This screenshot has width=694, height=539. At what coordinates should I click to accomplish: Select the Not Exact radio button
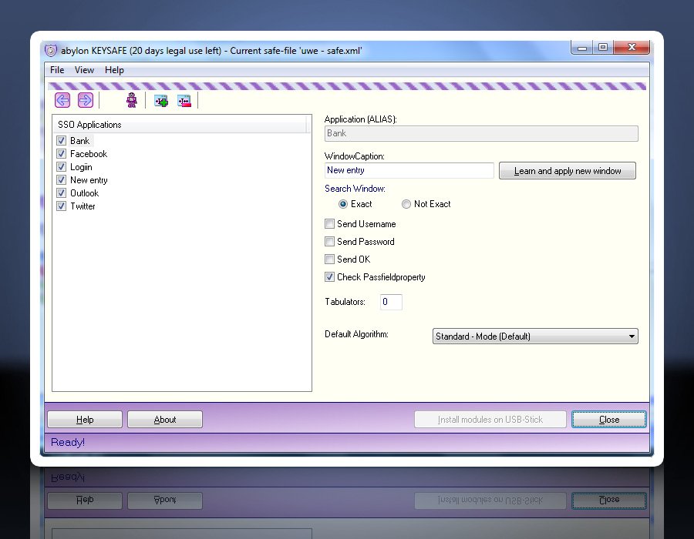(x=406, y=204)
